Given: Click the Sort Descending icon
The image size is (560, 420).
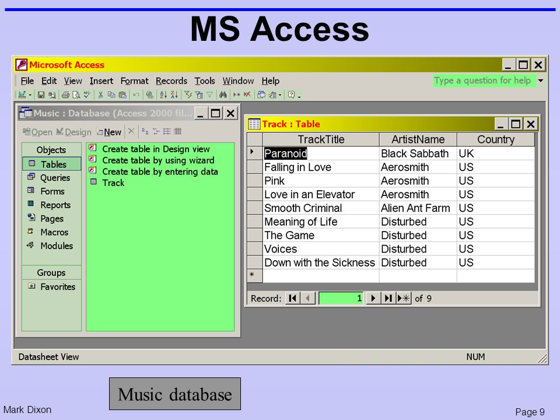Looking at the screenshot, I should [x=174, y=94].
